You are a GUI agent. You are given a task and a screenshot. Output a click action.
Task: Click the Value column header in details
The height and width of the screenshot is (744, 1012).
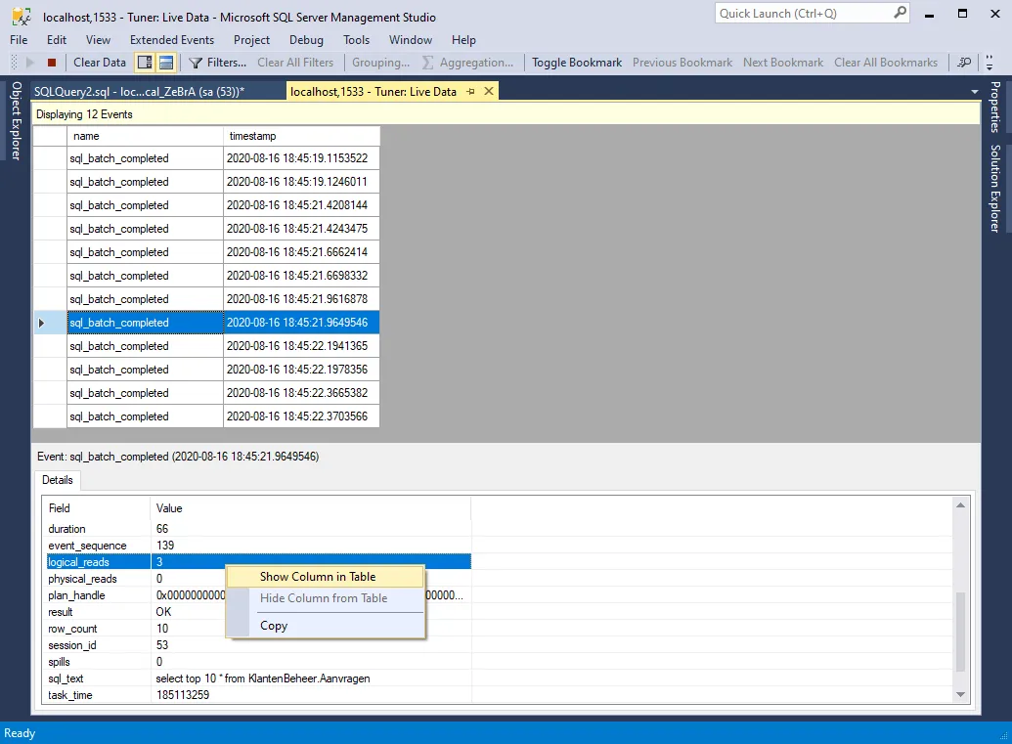point(311,508)
